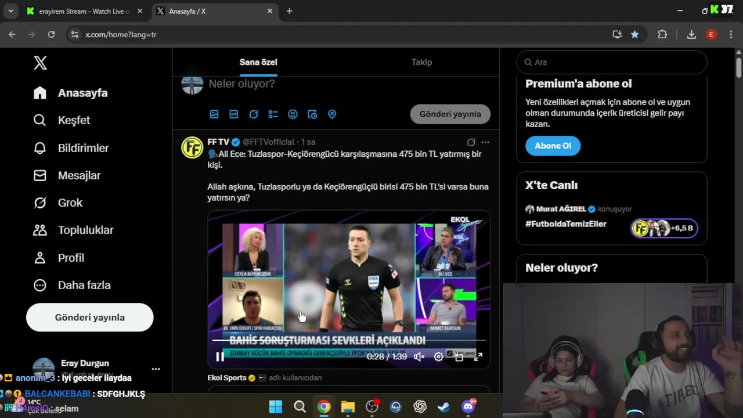
Task: Add a poll to the post
Action: coord(273,114)
